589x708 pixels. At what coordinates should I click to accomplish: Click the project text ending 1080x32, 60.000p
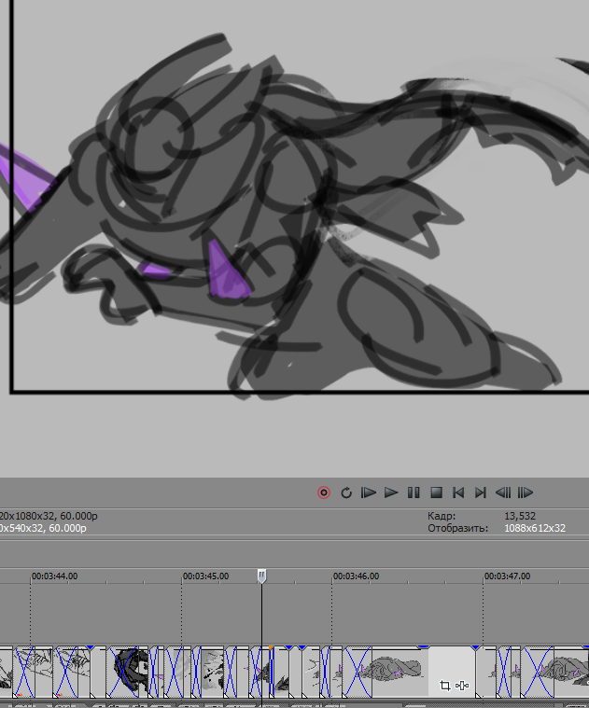pyautogui.click(x=49, y=516)
